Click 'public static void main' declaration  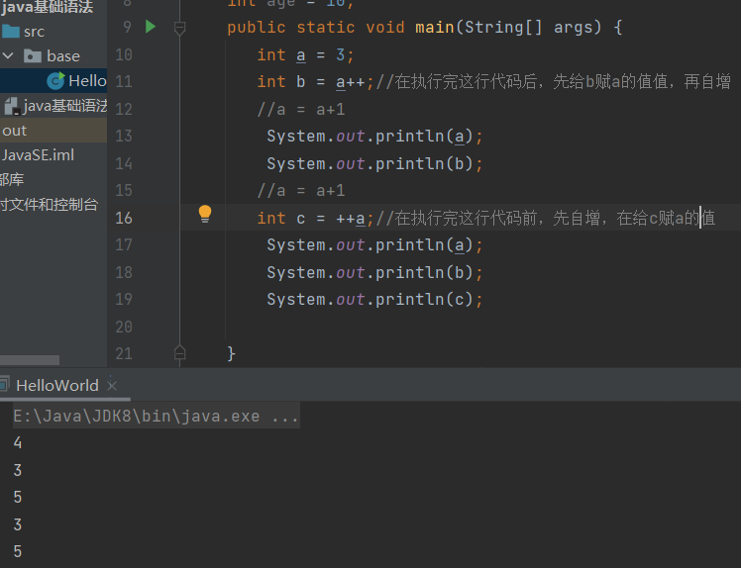pyautogui.click(x=340, y=28)
